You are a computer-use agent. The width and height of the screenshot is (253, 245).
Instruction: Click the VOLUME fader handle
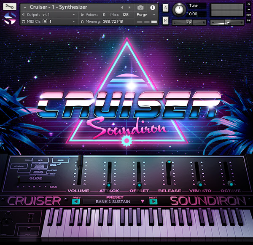[81, 162]
